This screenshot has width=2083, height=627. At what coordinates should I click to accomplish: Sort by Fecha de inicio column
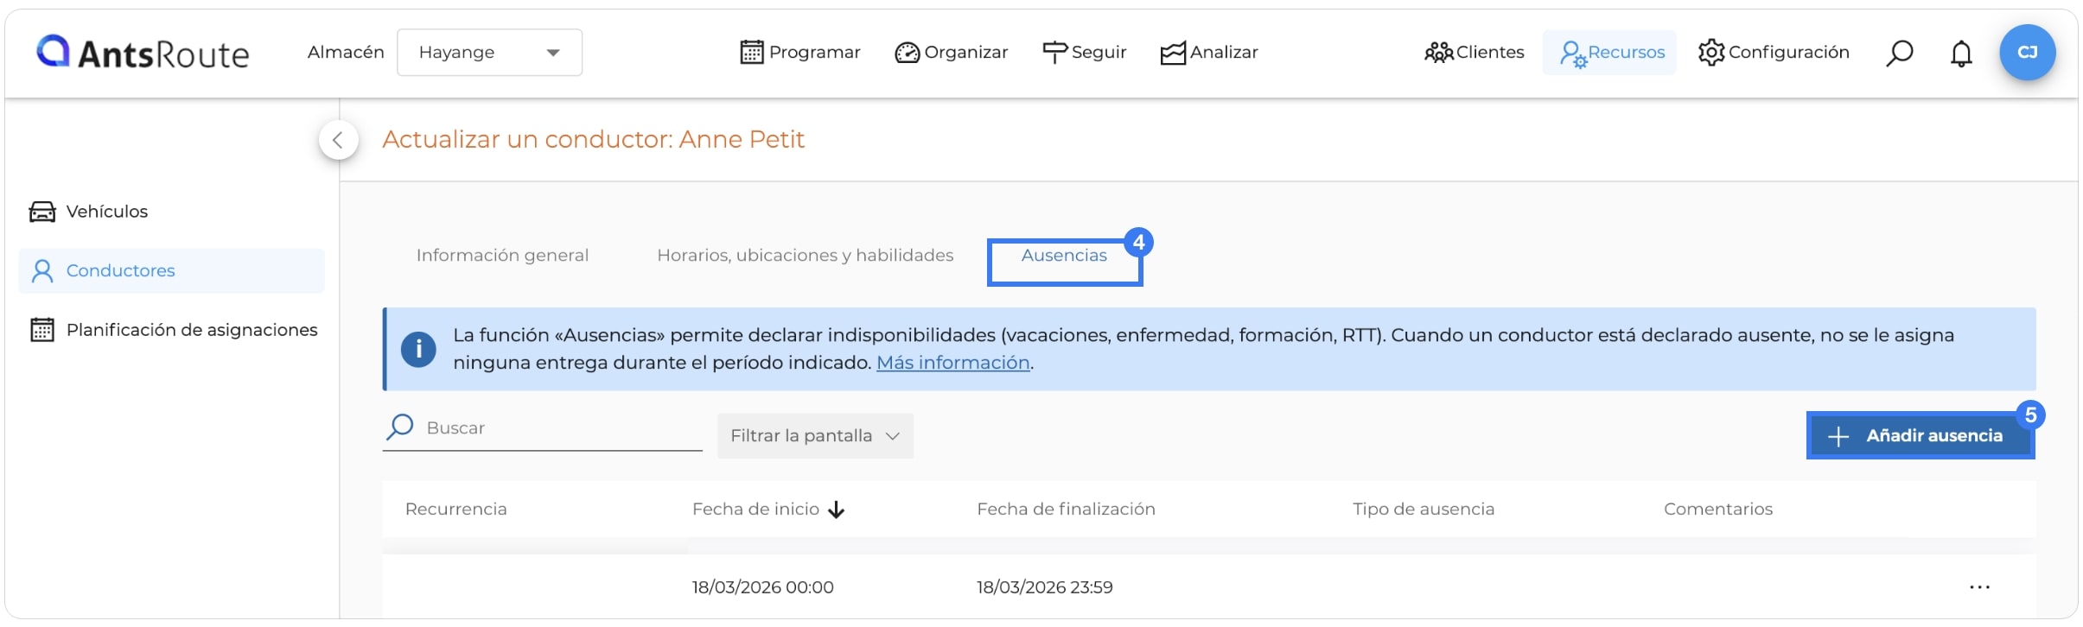click(x=755, y=510)
